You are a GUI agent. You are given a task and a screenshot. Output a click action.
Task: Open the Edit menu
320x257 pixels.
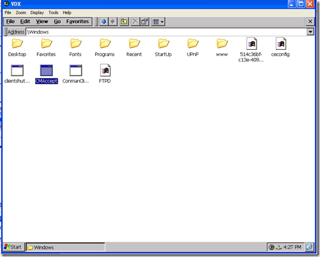(25, 22)
